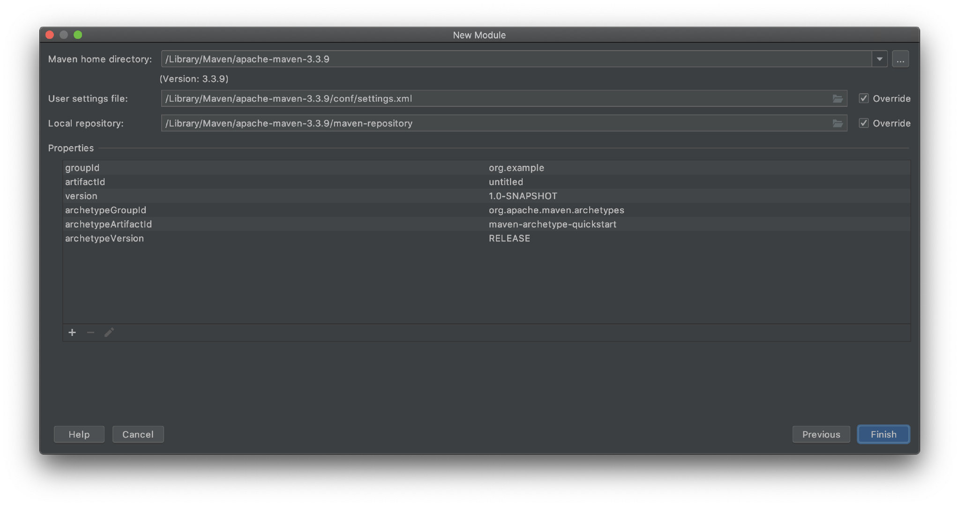The width and height of the screenshot is (959, 506).
Task: Click the Cancel button
Action: pyautogui.click(x=138, y=434)
